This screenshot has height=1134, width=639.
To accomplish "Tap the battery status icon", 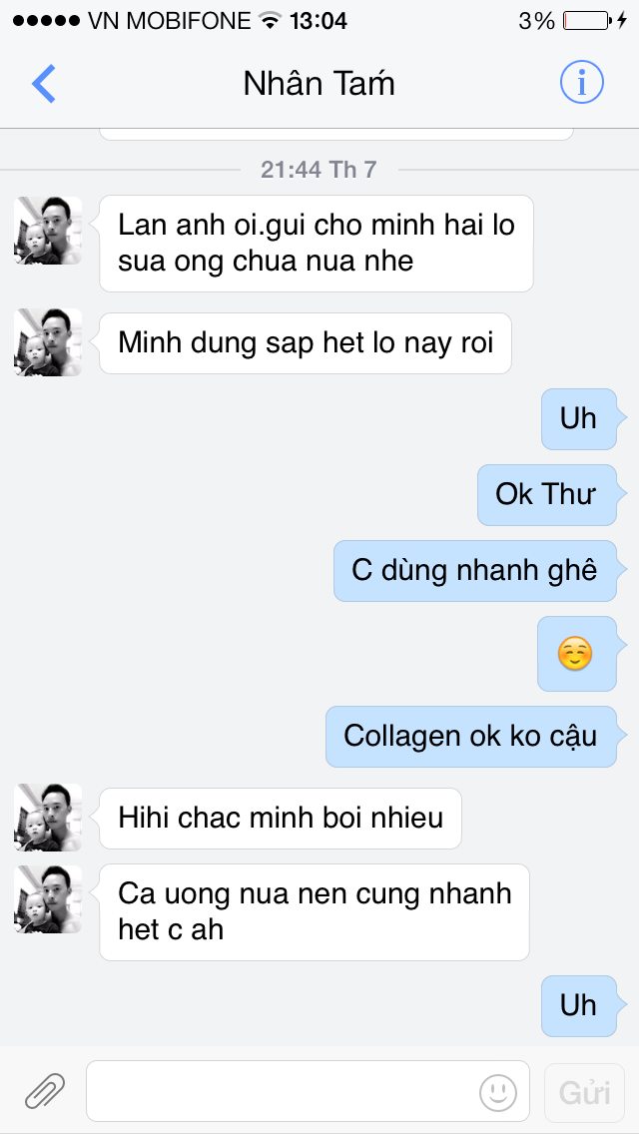I will [x=585, y=20].
